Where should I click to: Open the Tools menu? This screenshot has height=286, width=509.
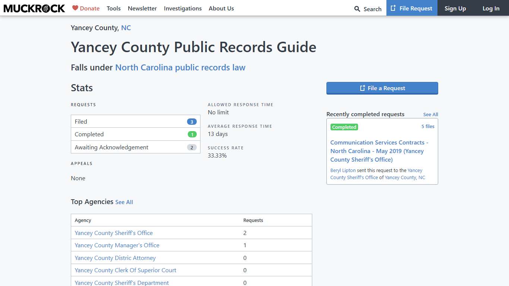tap(114, 8)
